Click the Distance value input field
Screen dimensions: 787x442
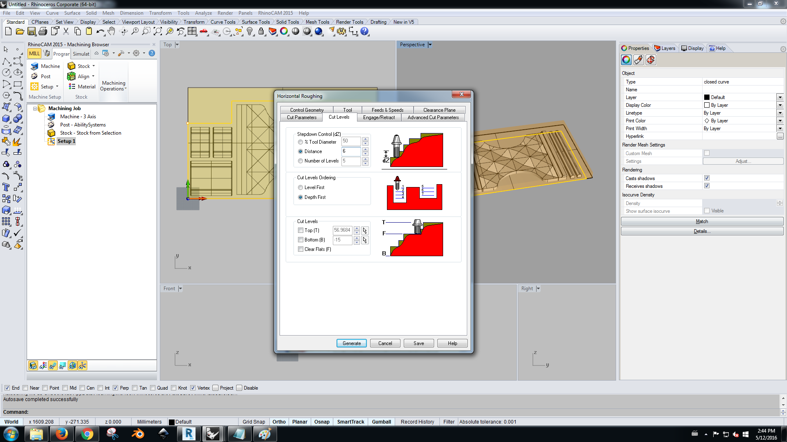[x=351, y=151]
